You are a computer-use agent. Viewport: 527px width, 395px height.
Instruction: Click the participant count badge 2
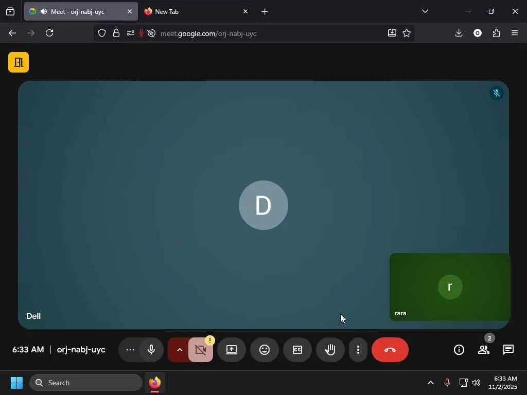coord(489,338)
